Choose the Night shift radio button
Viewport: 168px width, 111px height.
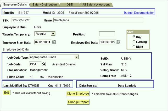(134, 47)
